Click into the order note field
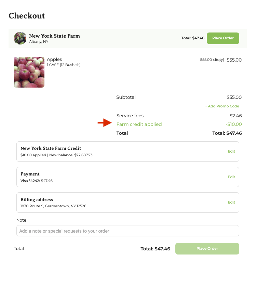Viewport: 256px width, 287px height. [x=127, y=231]
